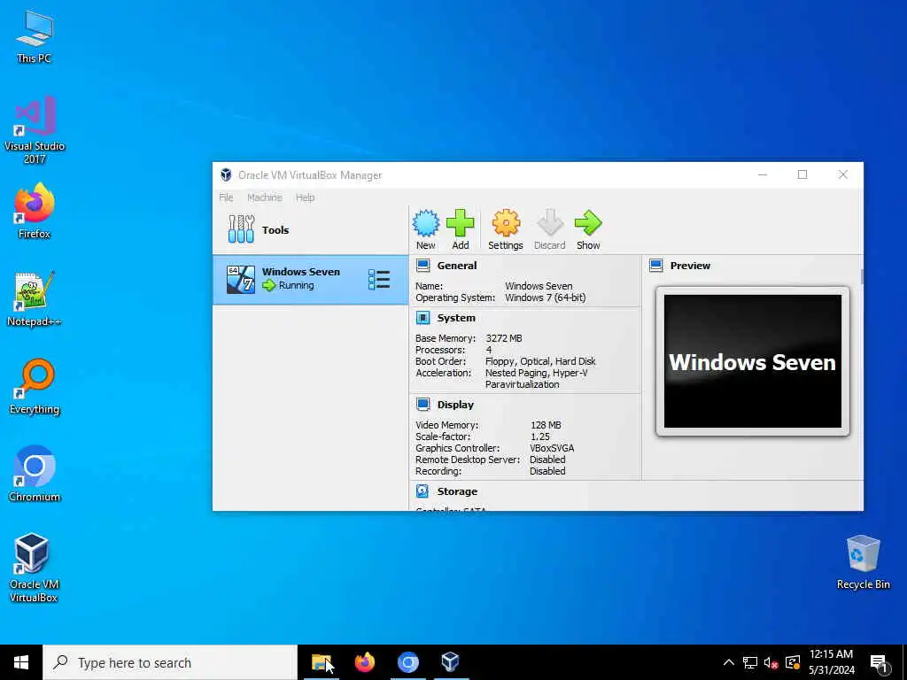This screenshot has width=907, height=680.
Task: Switch to VirtualBox via taskbar icon
Action: tap(450, 662)
